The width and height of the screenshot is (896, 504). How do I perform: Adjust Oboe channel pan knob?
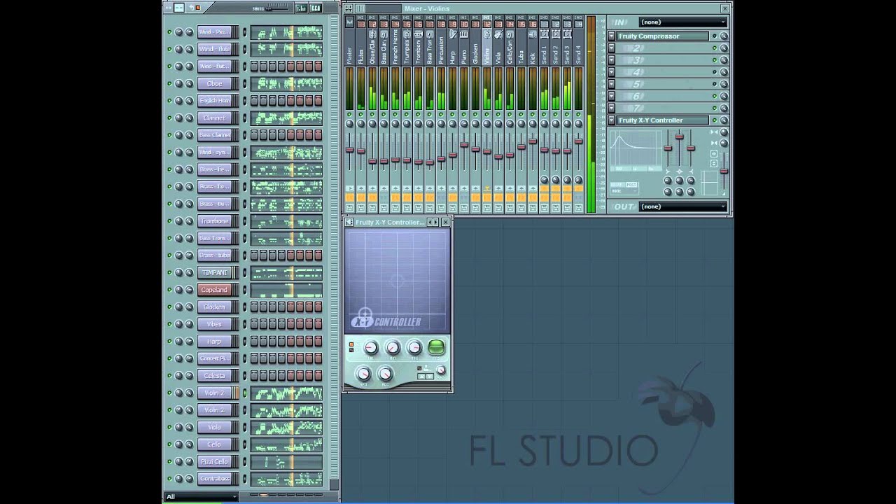click(179, 83)
